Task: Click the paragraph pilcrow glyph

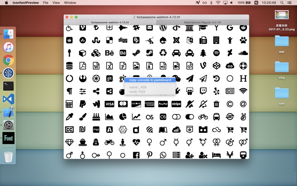Action: click(x=69, y=91)
